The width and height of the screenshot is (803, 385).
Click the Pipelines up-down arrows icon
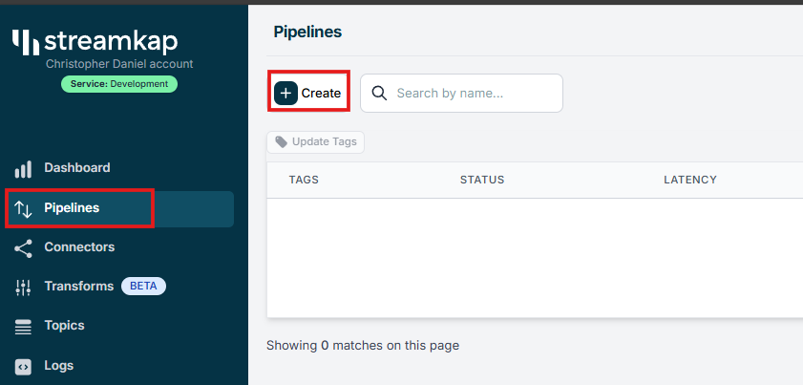click(x=23, y=208)
